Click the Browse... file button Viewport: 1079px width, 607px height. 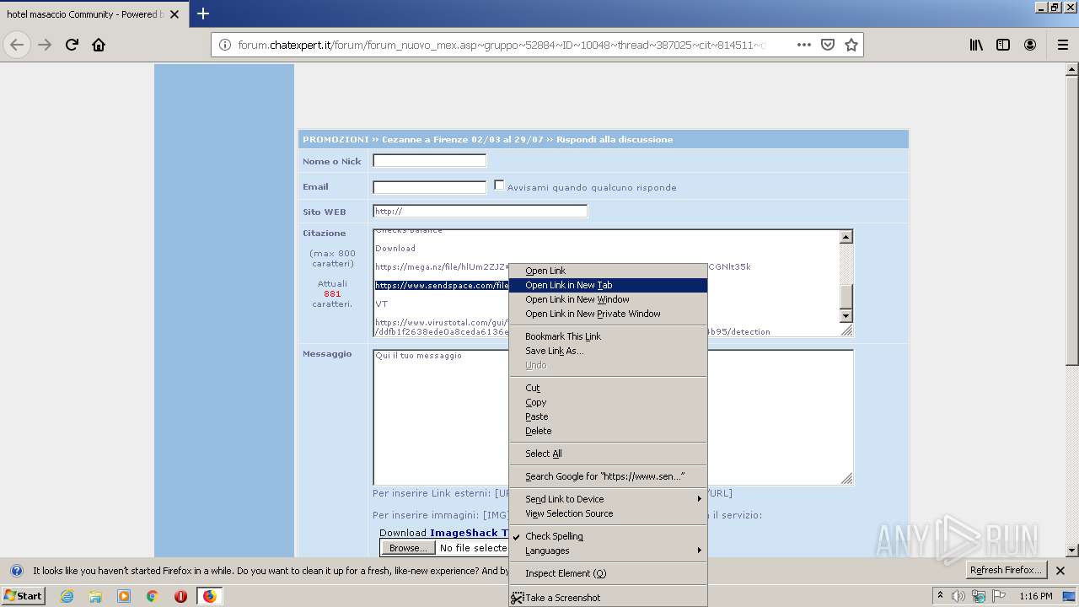pos(408,548)
